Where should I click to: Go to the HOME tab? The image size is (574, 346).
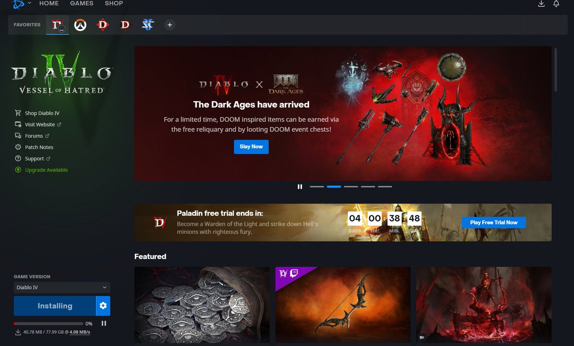[x=49, y=3]
